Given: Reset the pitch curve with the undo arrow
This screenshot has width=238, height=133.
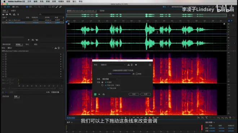Looking at the screenshot, I should click(133, 74).
